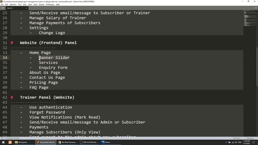Image resolution: width=258 pixels, height=145 pixels.
Task: Open the Find menu
Action: 20,4
